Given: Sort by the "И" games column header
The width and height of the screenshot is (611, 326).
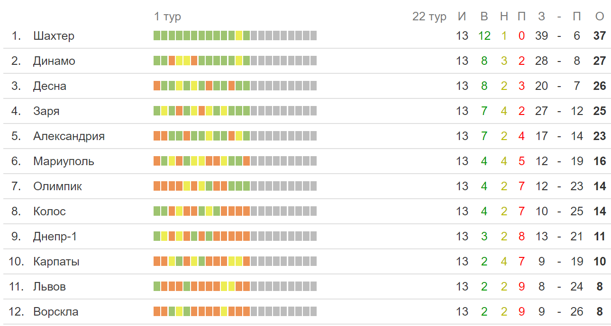Looking at the screenshot, I should 462,17.
